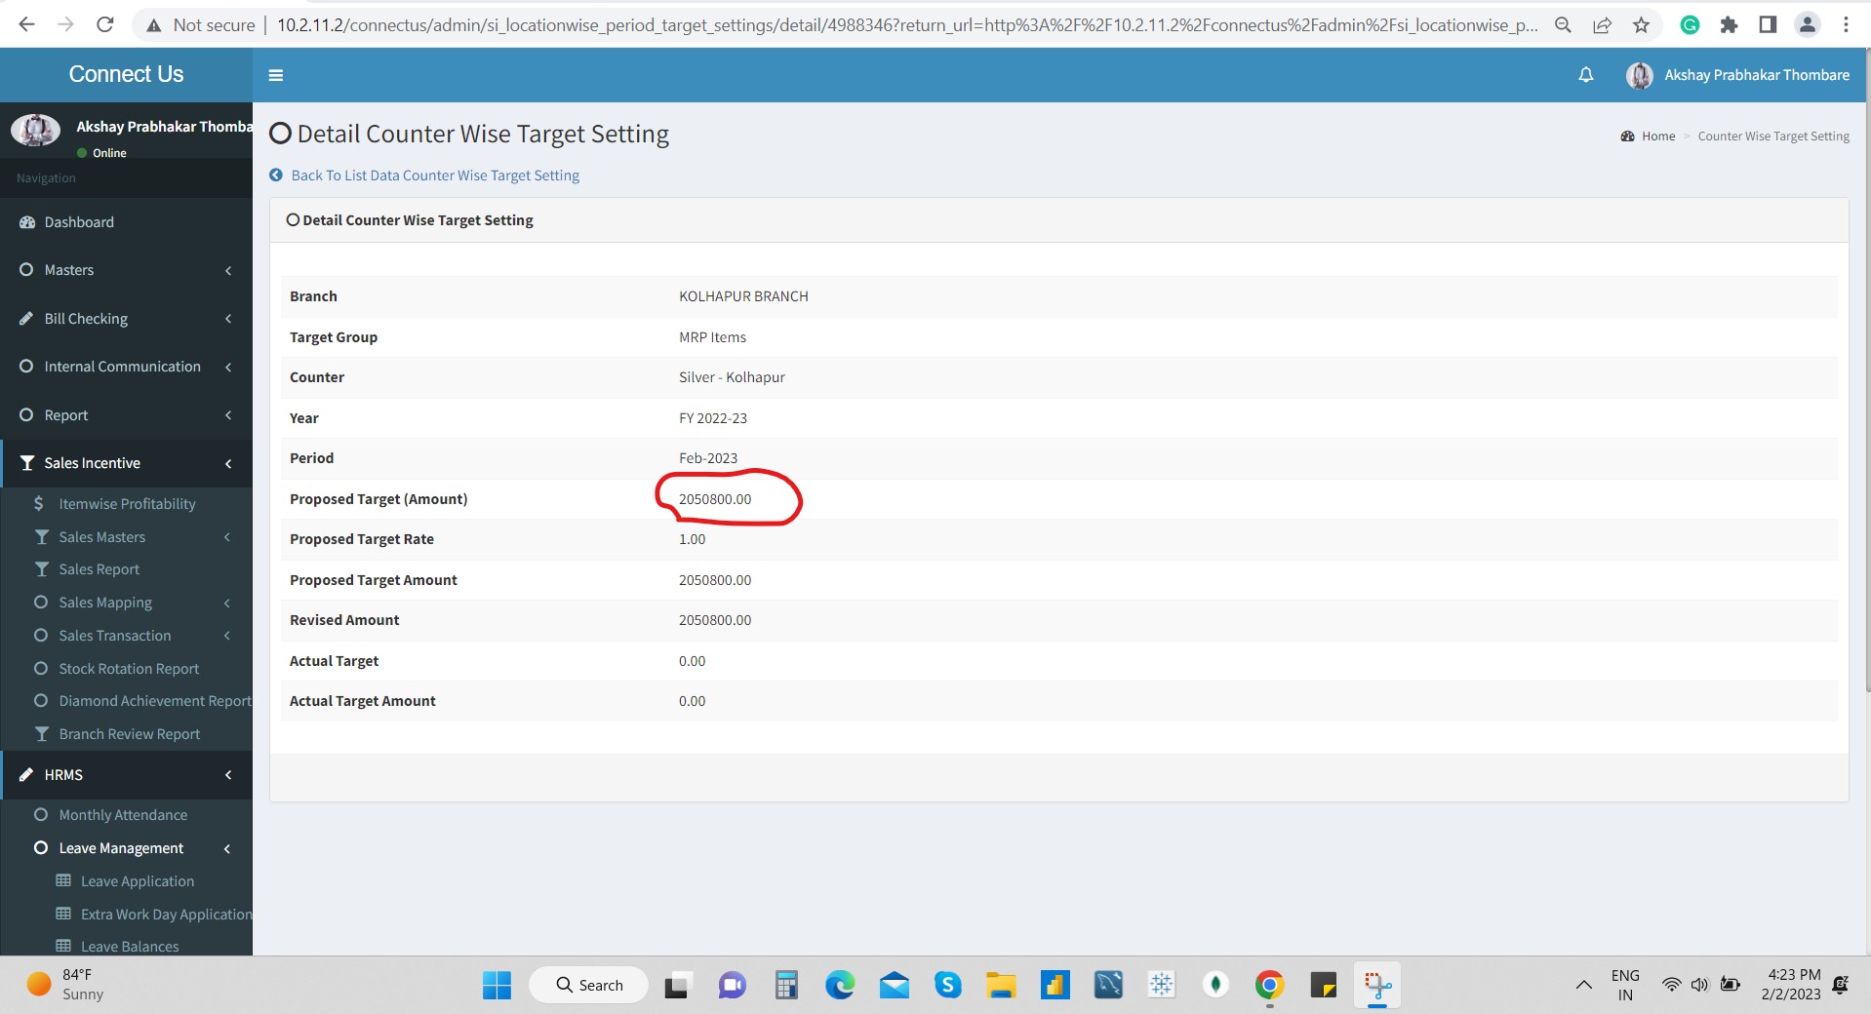This screenshot has width=1871, height=1014.
Task: Open Chrome three-dot menu
Action: [x=1846, y=25]
